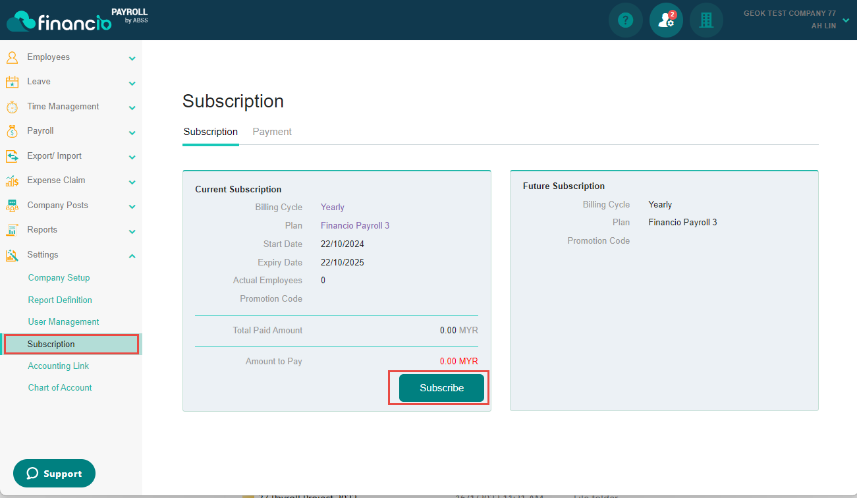Collapse the Settings menu chevron

pos(132,256)
